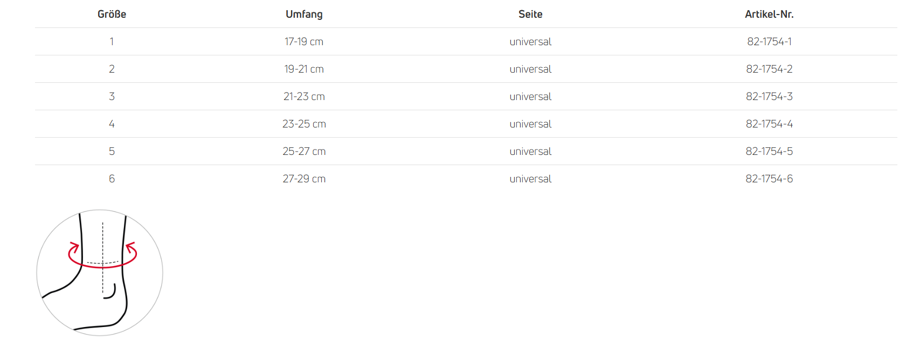This screenshot has height=348, width=920.
Task: Select article number 82-1754-4
Action: click(769, 124)
